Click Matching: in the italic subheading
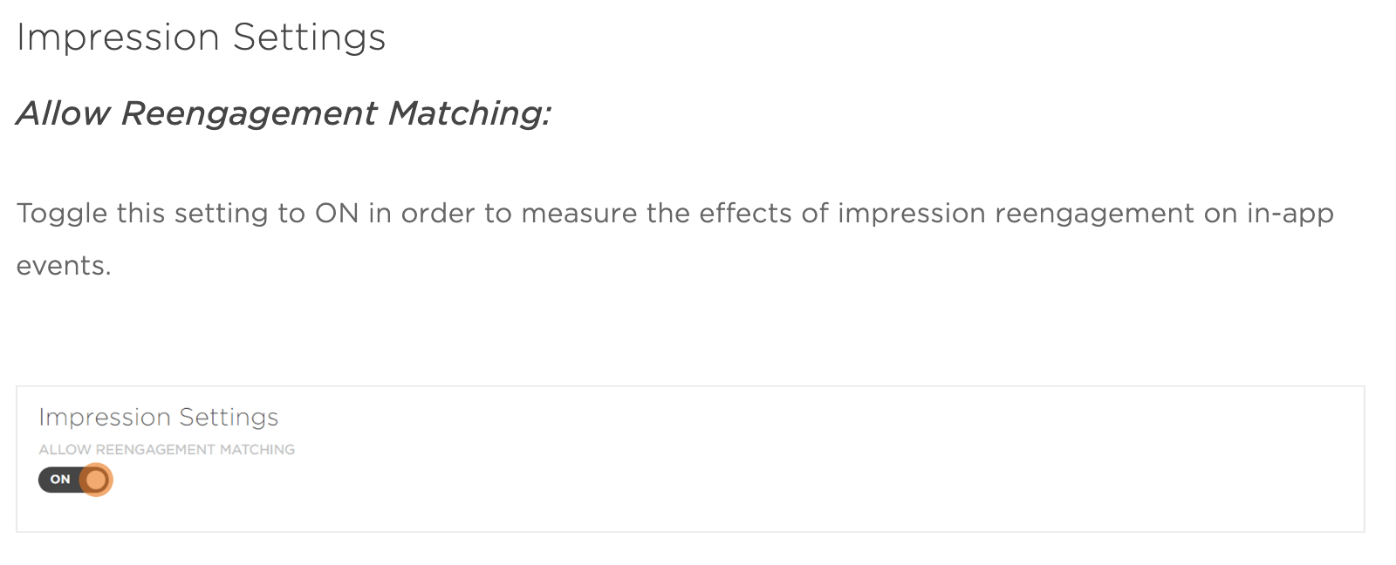This screenshot has height=565, width=1396. click(469, 113)
